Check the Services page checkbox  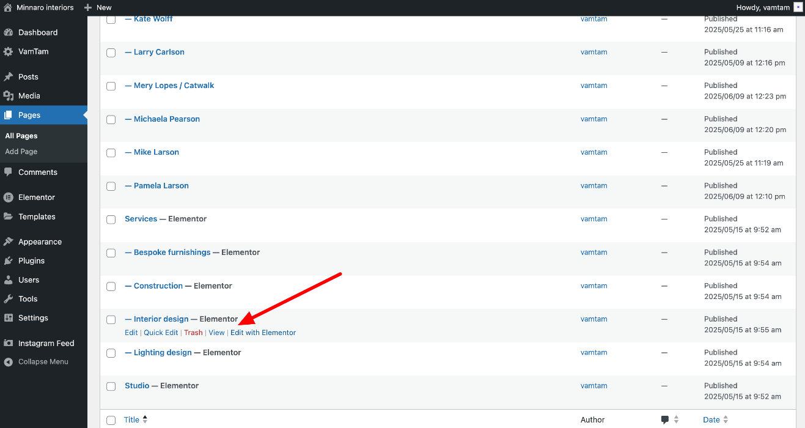tap(111, 220)
